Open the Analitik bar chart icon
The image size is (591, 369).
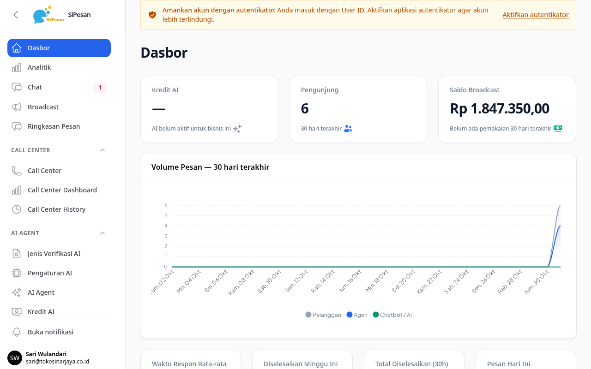[x=17, y=67]
